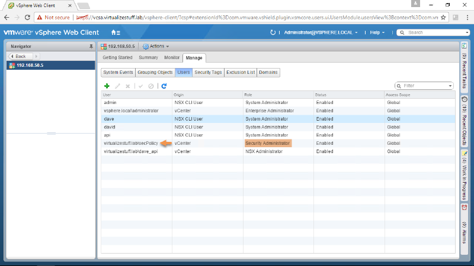Click the Enterprise Administrator role cell

point(278,111)
